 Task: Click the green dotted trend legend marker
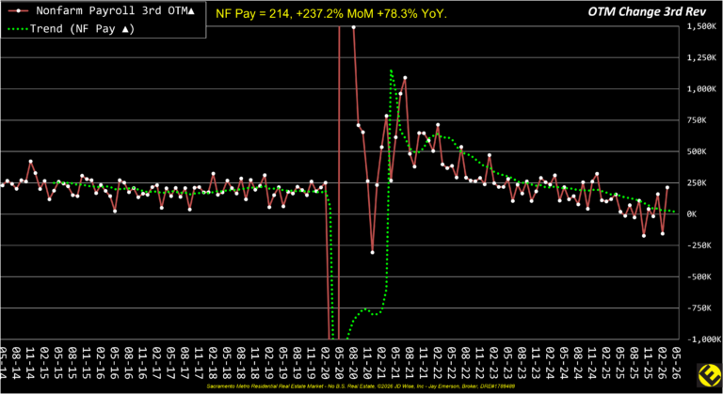18,29
